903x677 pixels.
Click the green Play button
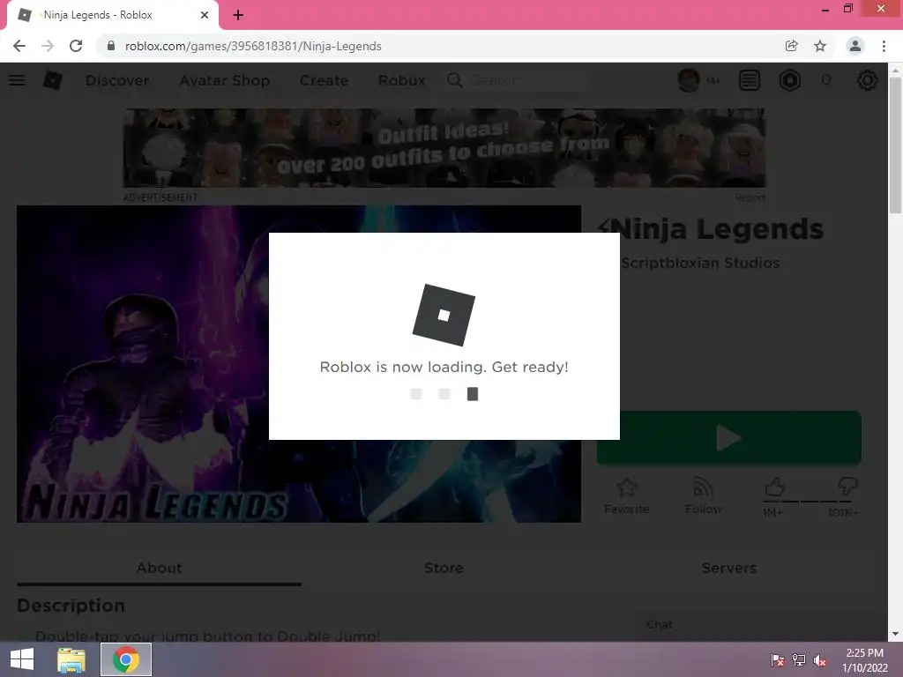(x=729, y=438)
